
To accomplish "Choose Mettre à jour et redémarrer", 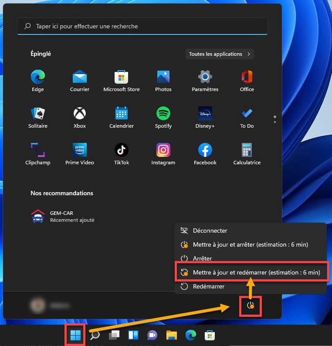I will tap(251, 272).
